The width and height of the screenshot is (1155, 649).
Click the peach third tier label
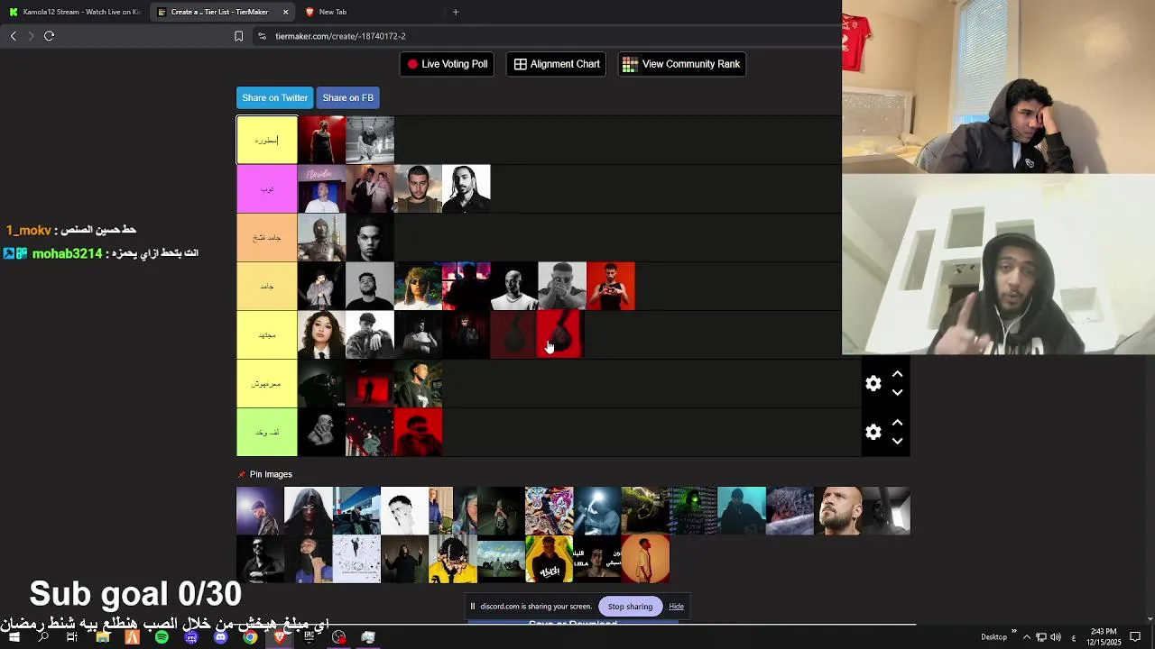(267, 238)
